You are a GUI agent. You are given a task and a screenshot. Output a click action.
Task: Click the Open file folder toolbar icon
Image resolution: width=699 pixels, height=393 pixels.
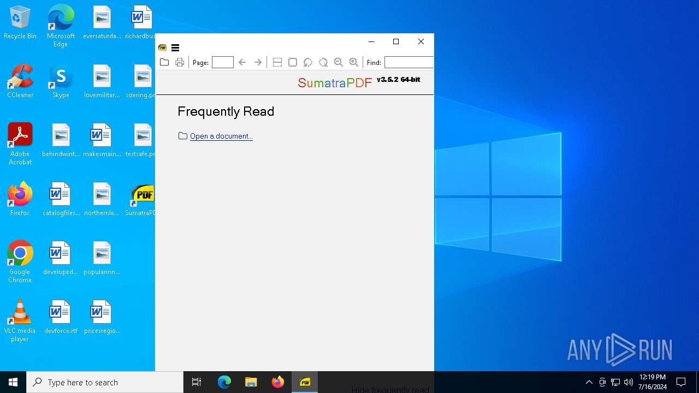[164, 62]
